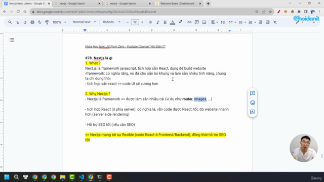Decrease font size with minus button
Viewport: 324px width, 182px height.
click(x=127, y=22)
